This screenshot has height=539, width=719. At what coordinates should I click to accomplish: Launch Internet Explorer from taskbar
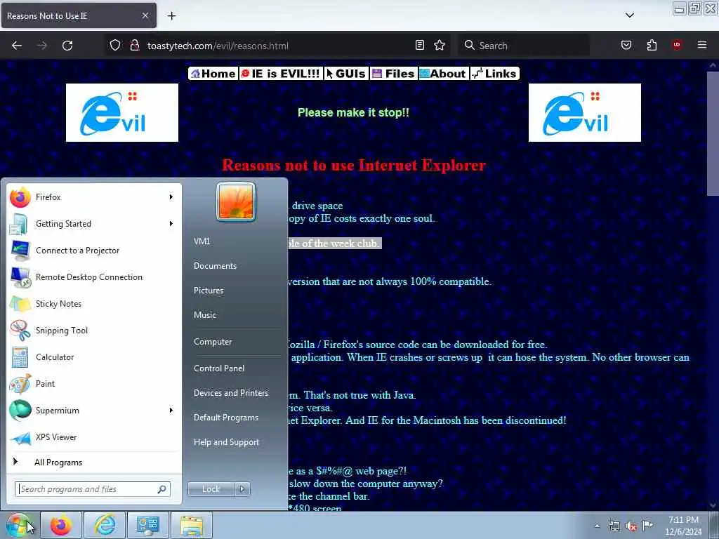(x=105, y=525)
